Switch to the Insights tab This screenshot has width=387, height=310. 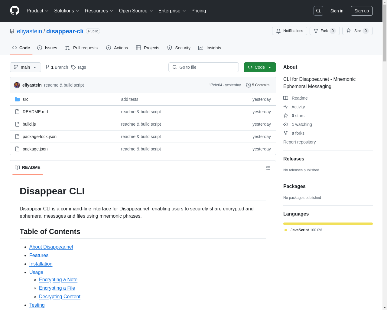[210, 48]
